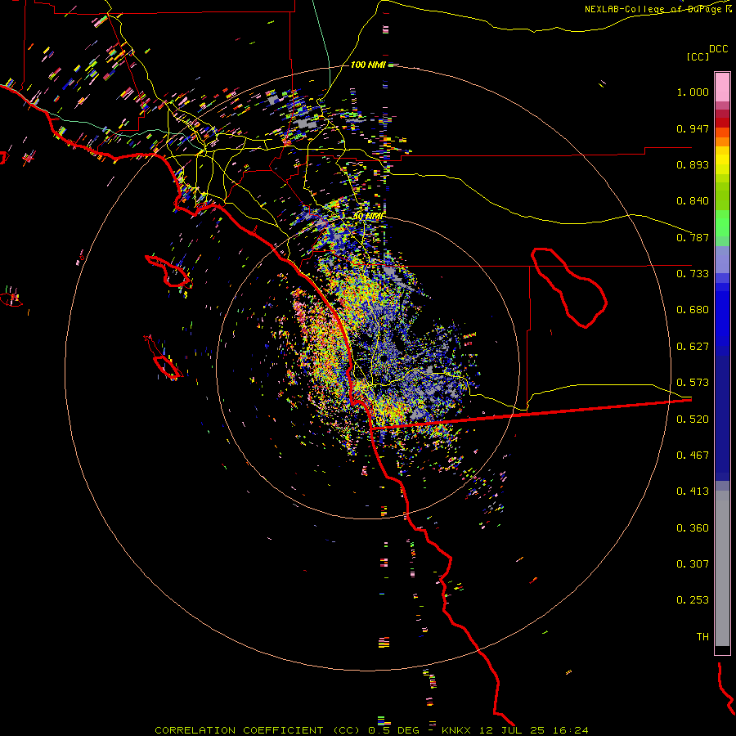Pick the large gray color bar segment
736x736 pixels.
[722, 568]
